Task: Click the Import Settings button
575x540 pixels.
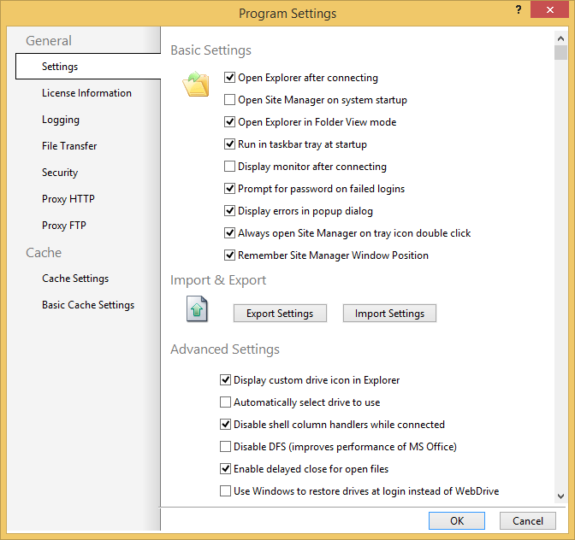Action: click(x=389, y=314)
